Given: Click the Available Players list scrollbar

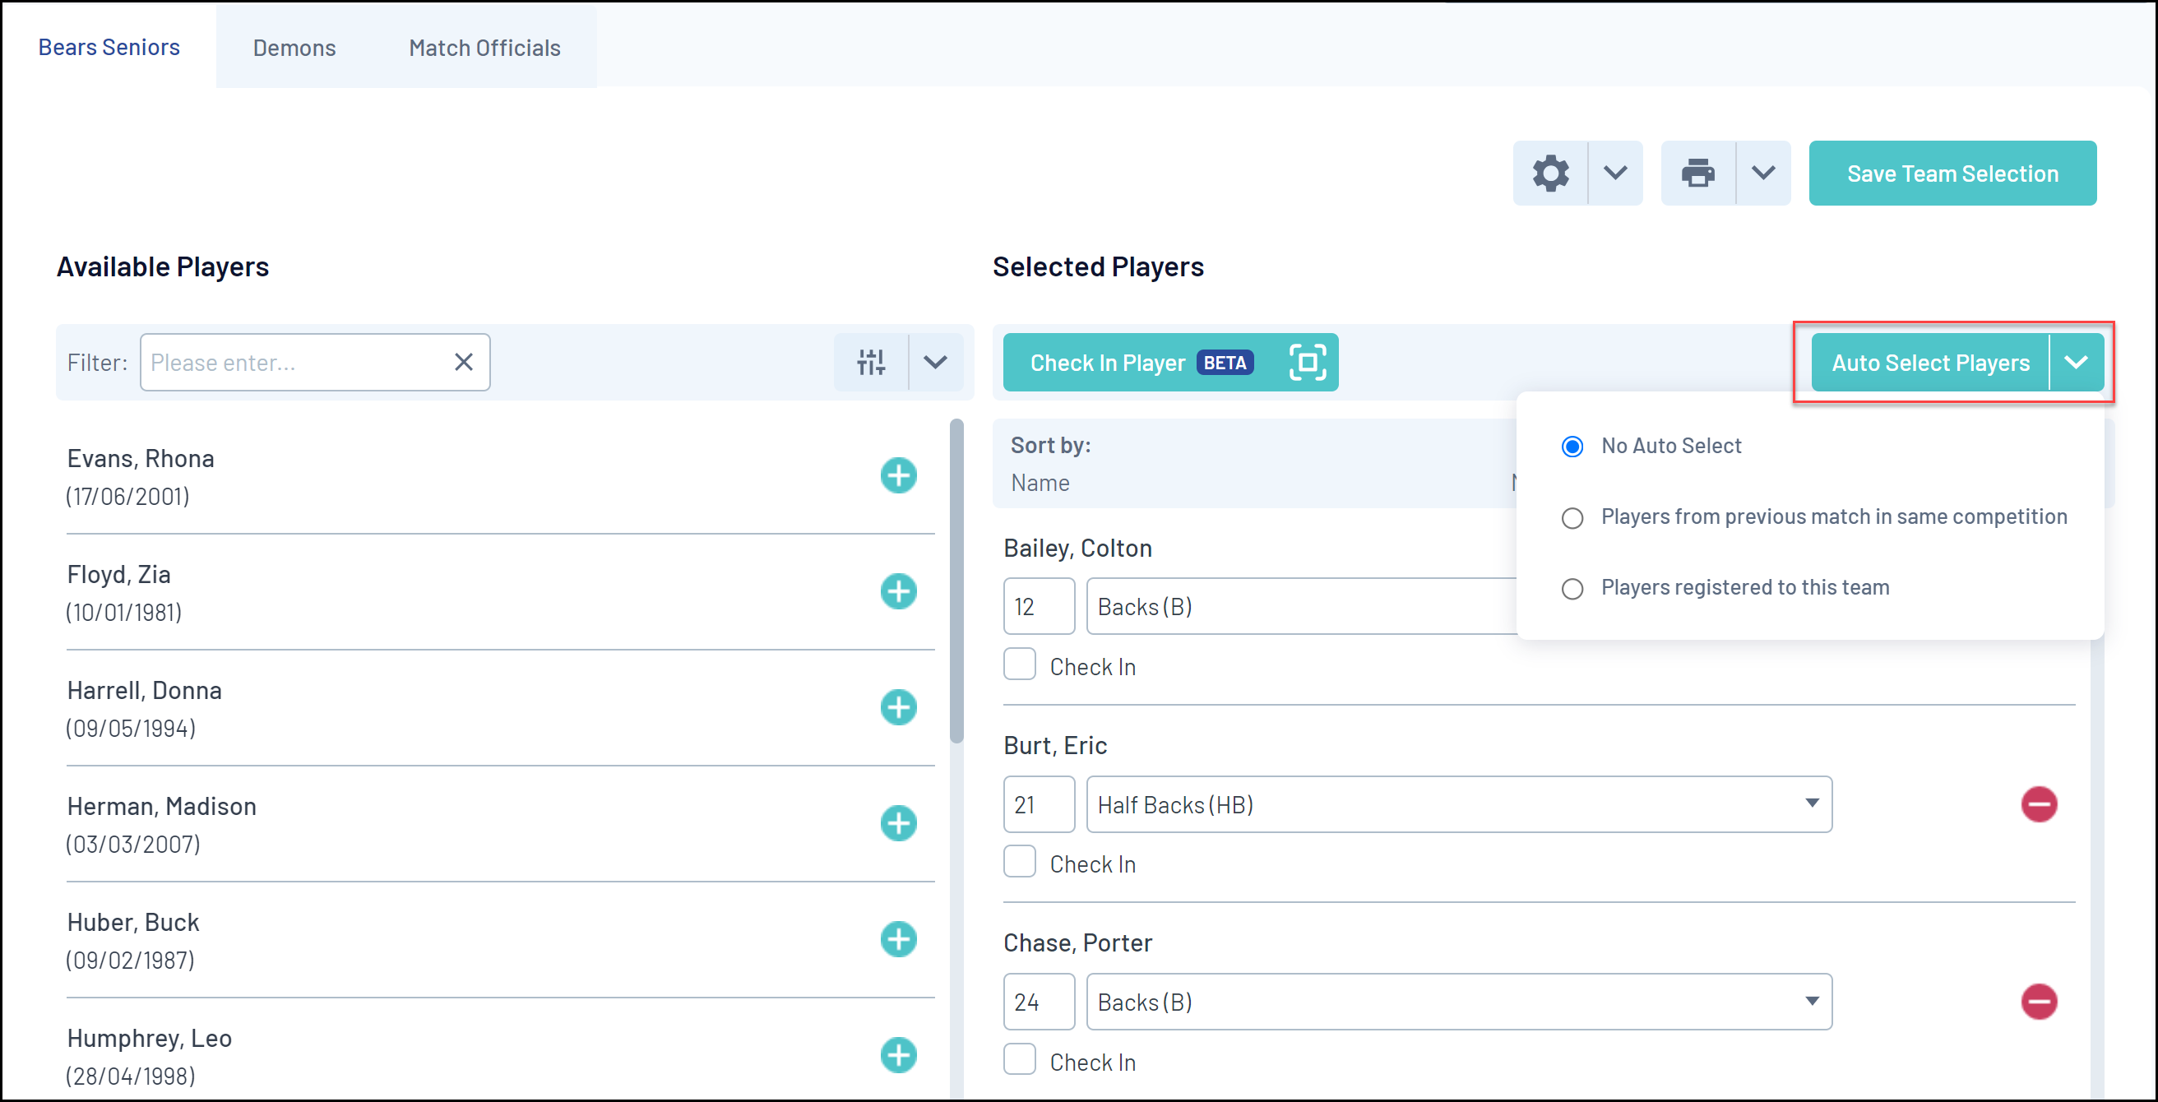Looking at the screenshot, I should click(x=956, y=580).
